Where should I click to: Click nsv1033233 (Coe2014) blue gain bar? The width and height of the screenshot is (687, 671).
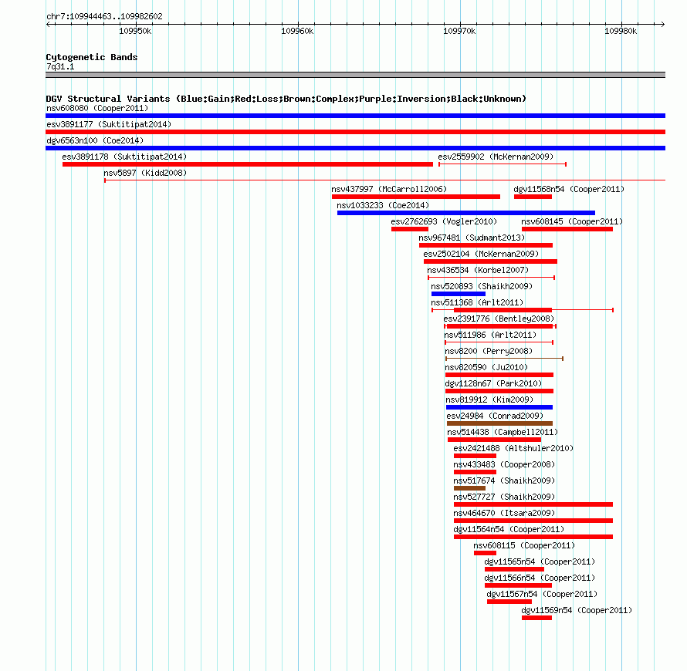[x=466, y=213]
